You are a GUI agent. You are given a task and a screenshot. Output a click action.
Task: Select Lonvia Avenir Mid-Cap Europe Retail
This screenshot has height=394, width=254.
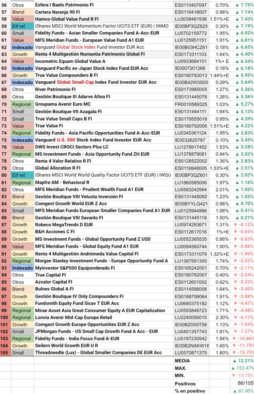click(74, 317)
